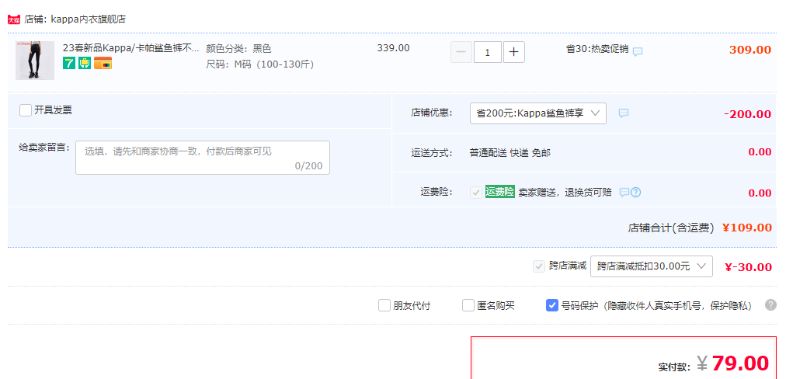Click the blue question mark help icon in the 运费险 row
This screenshot has width=786, height=379.
click(x=635, y=192)
